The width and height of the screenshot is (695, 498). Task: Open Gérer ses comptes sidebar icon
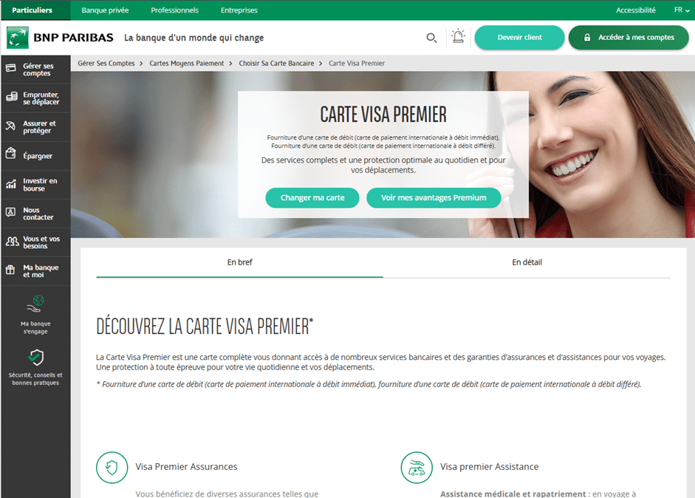pyautogui.click(x=11, y=68)
